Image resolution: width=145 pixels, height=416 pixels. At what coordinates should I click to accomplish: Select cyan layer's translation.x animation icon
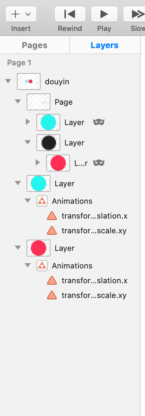tap(52, 216)
